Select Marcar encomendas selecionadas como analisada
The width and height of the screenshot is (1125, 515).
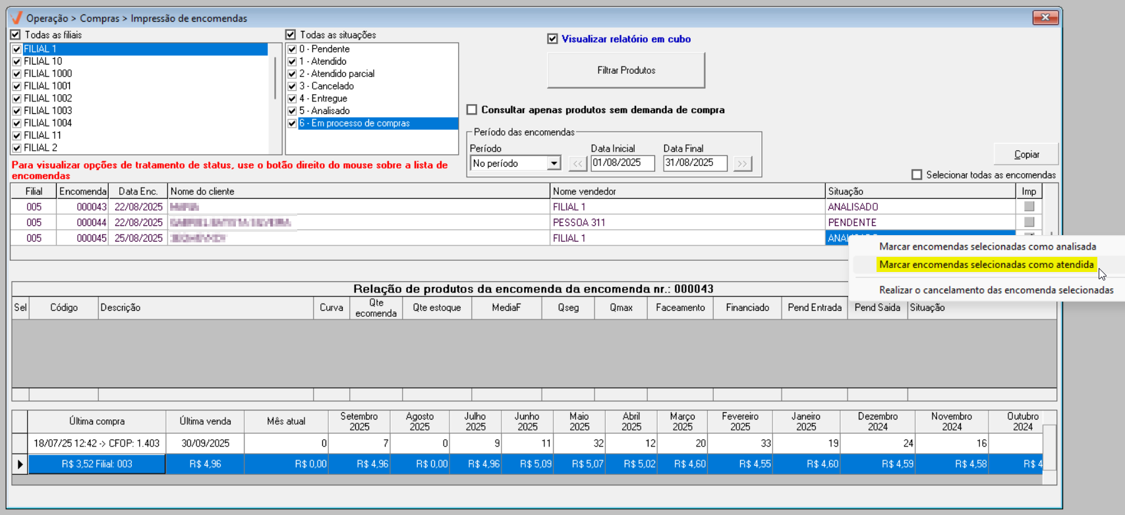pos(987,247)
